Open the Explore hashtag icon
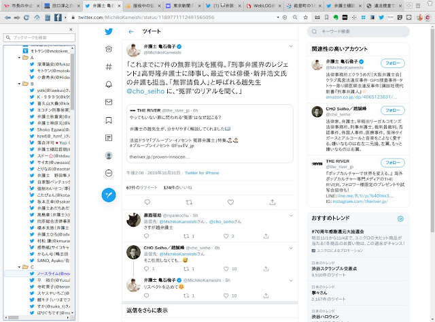Viewport: 435px width, 322px height. (x=109, y=67)
